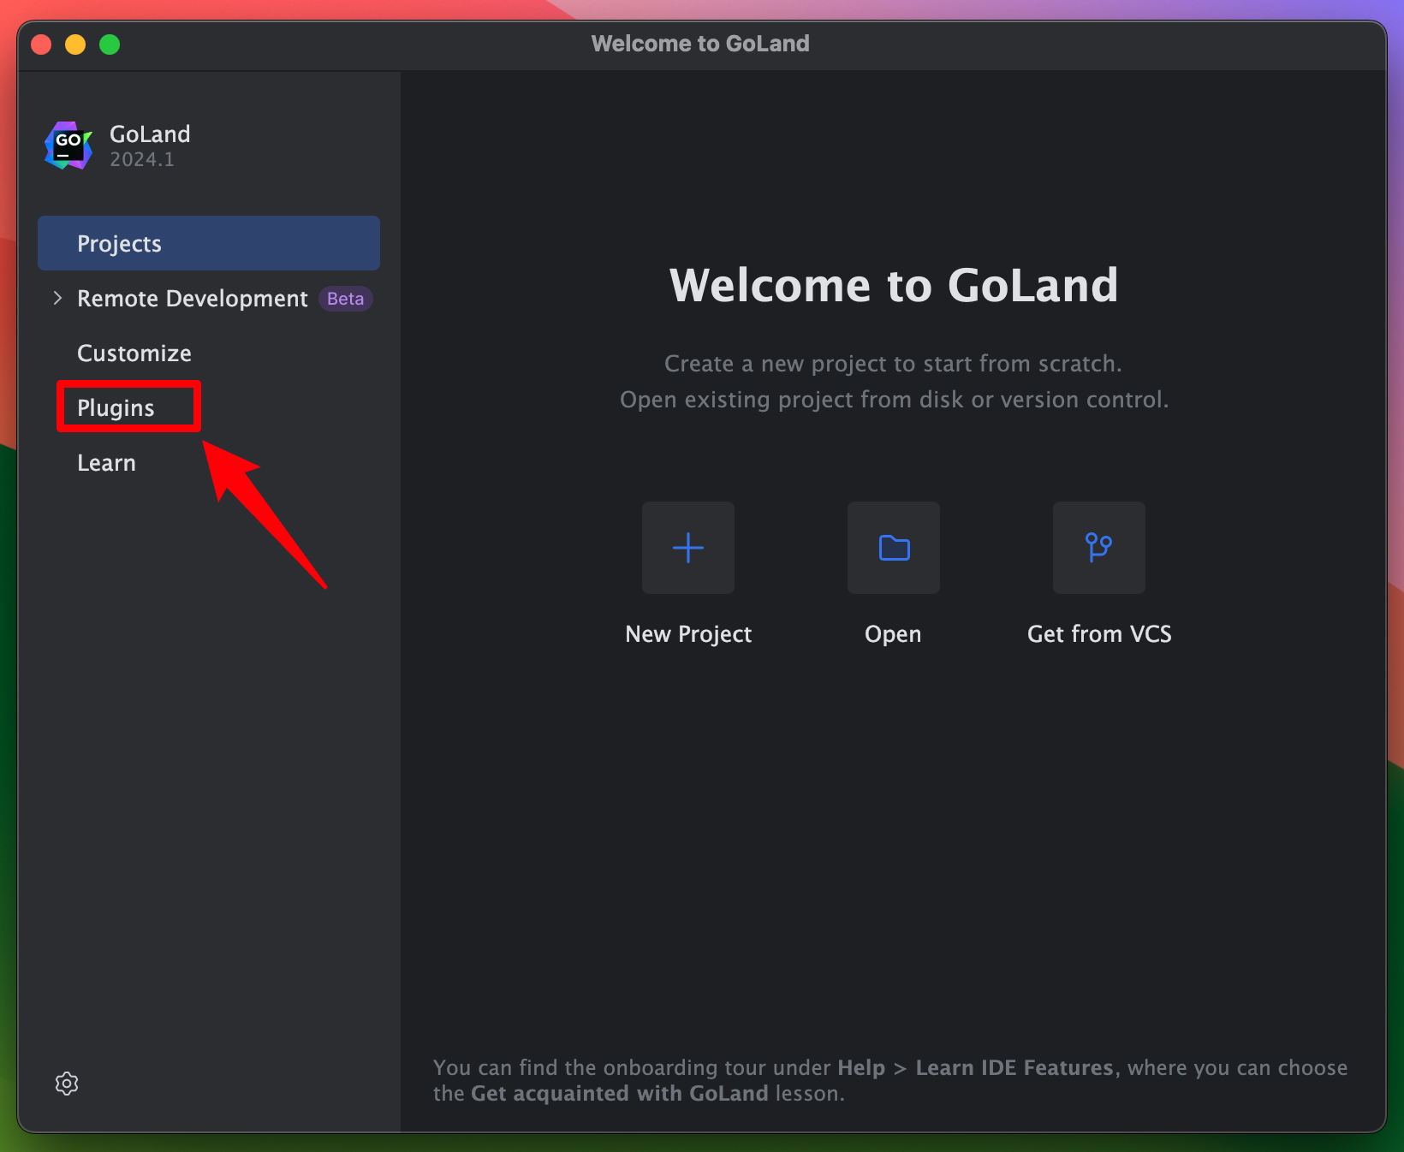Click the Get from VCS label

coord(1099,634)
